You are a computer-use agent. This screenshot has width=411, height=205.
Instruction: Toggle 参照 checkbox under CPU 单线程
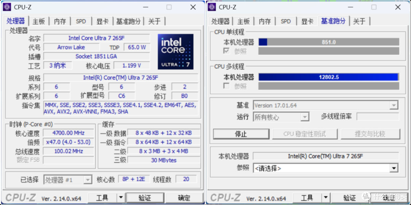pos(226,51)
